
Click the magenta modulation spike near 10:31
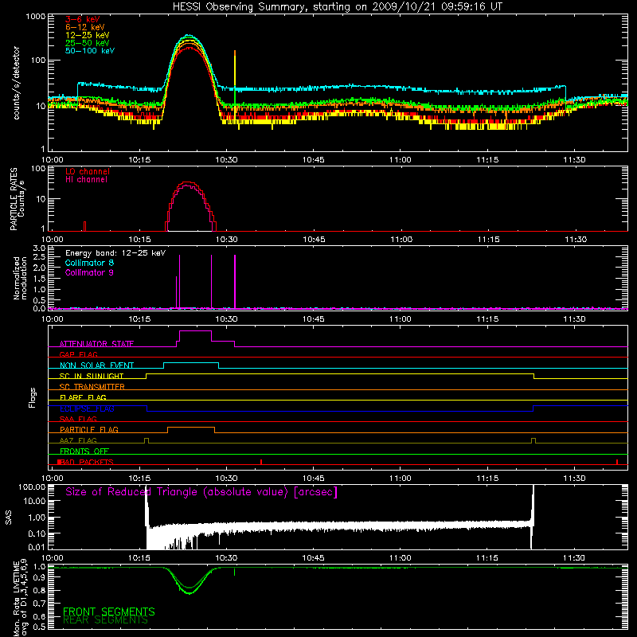(235, 282)
